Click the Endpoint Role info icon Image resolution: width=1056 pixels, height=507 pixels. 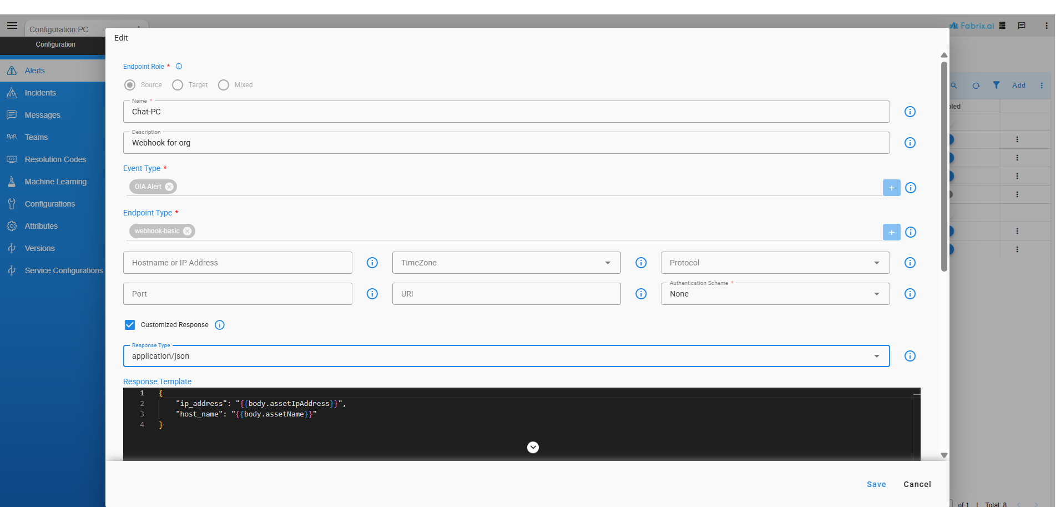(x=179, y=66)
